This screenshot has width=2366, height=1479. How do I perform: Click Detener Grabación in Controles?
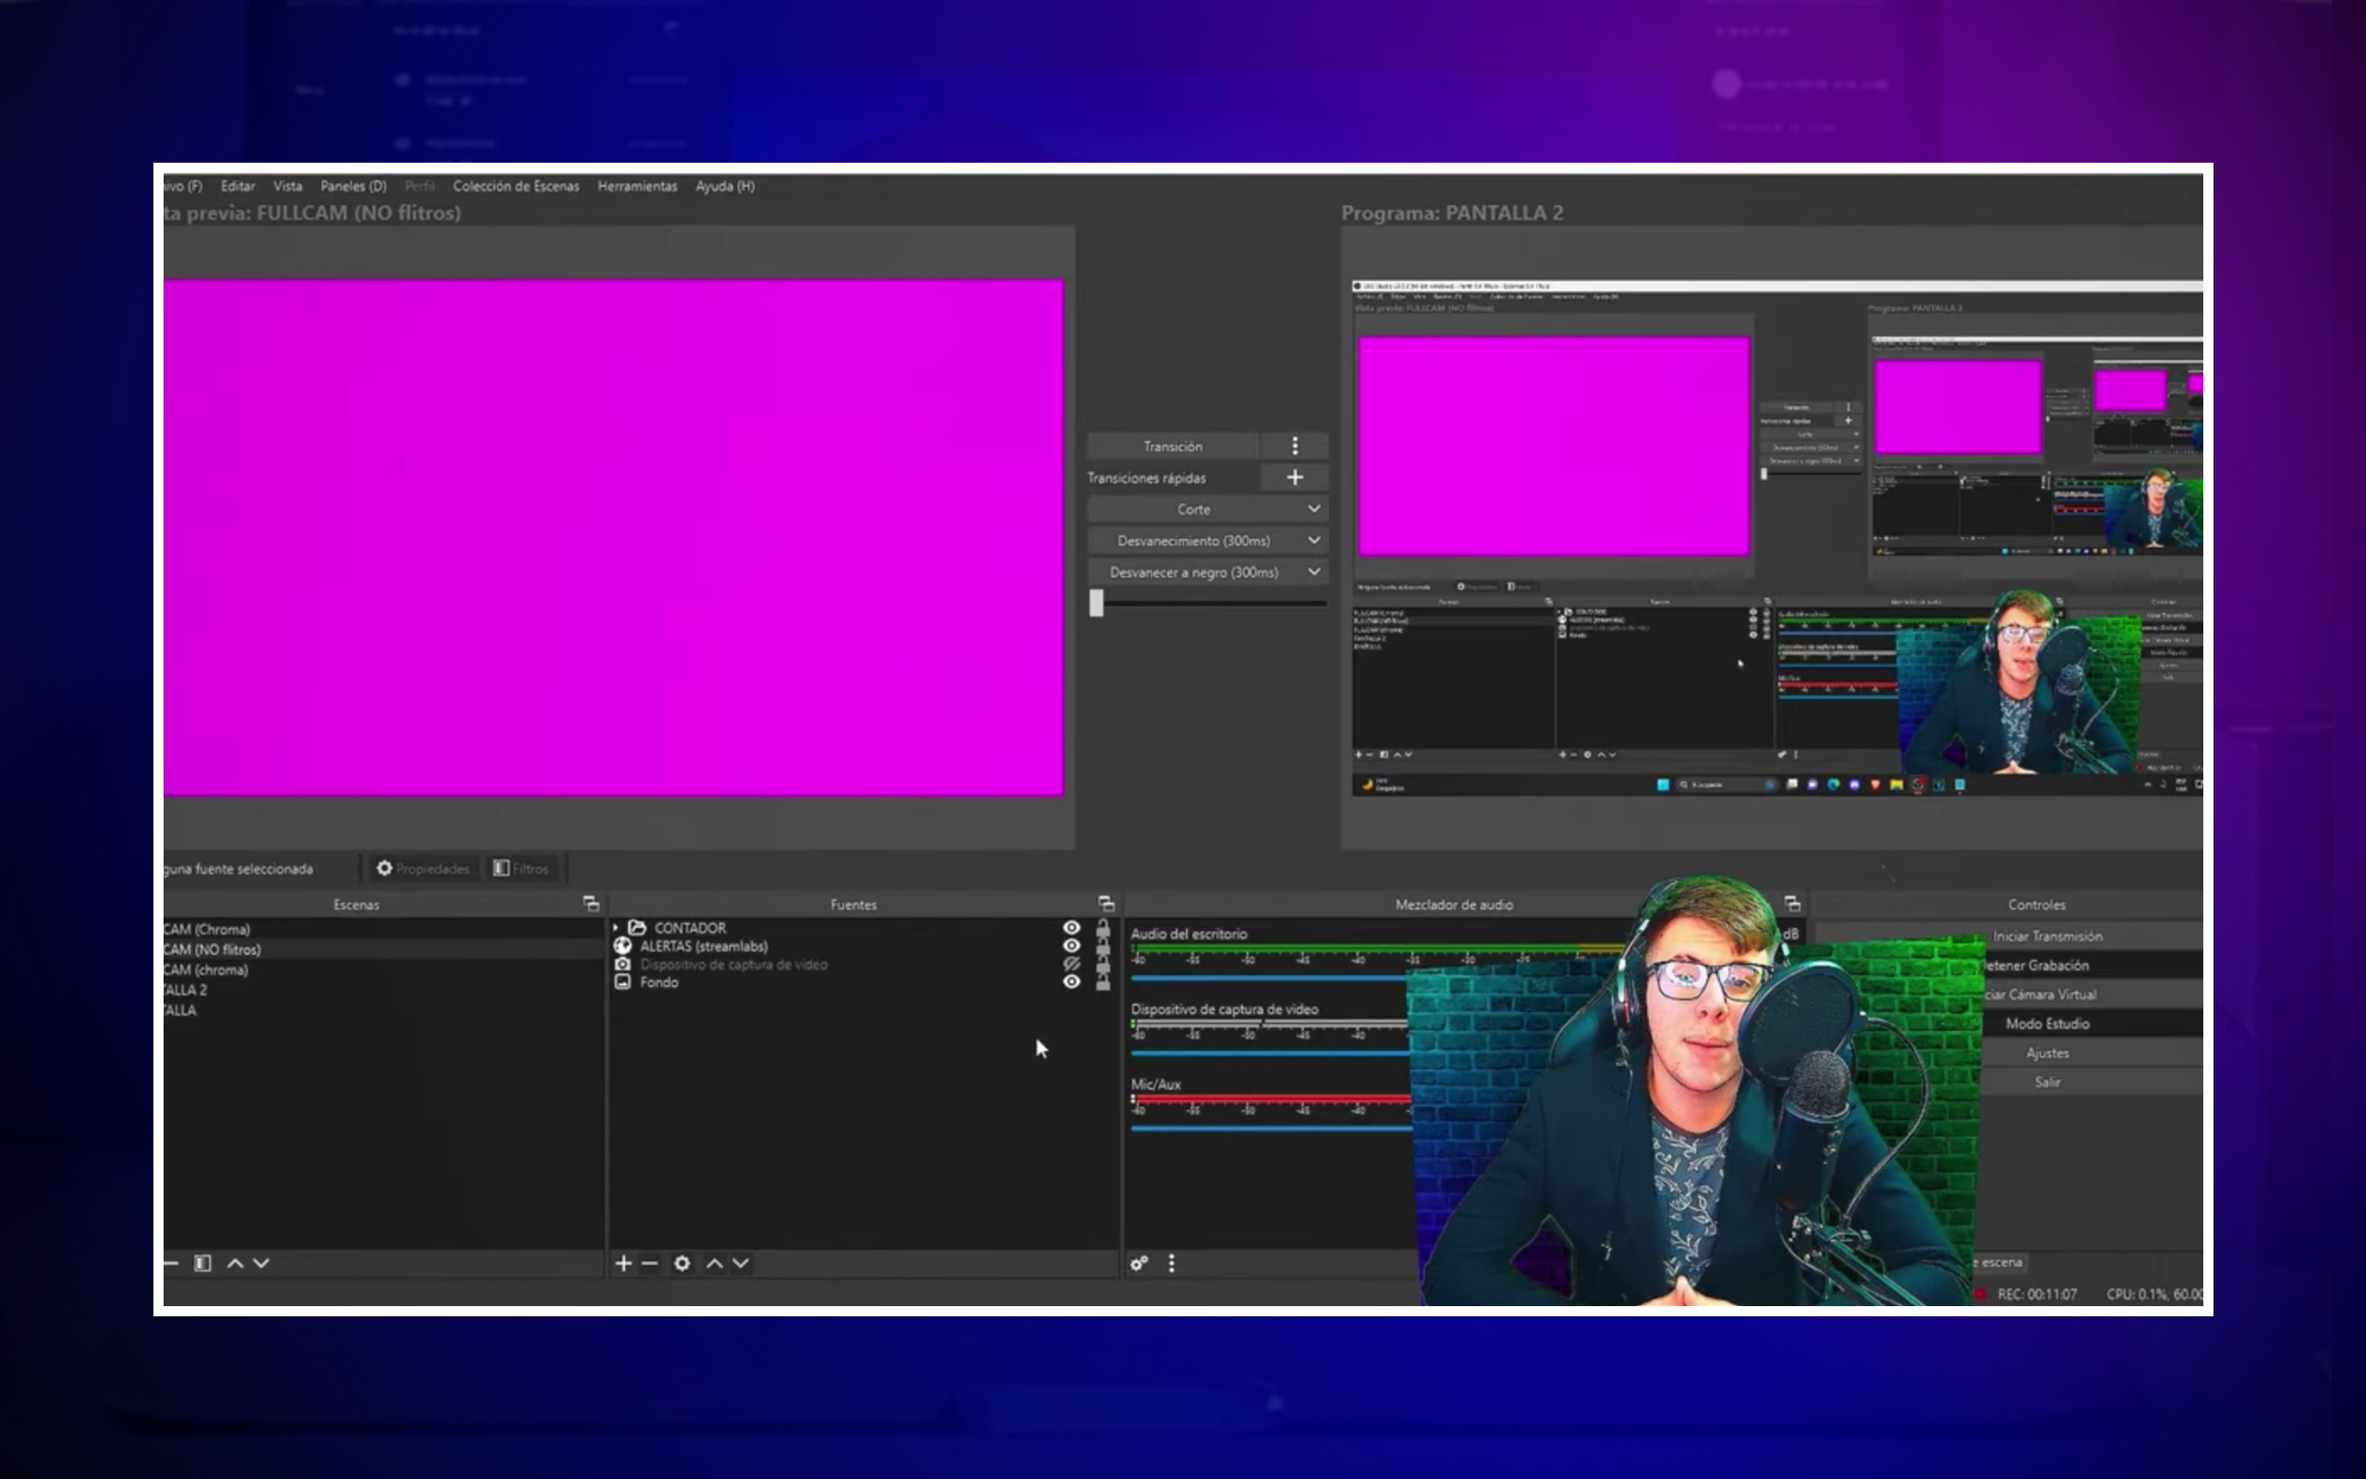[2047, 965]
